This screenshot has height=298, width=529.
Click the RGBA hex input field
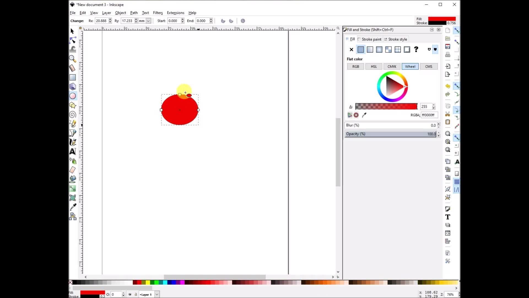coord(429,115)
